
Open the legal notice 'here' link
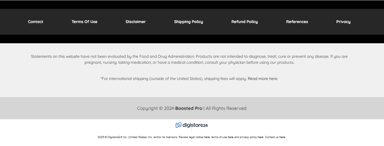pos(207,137)
